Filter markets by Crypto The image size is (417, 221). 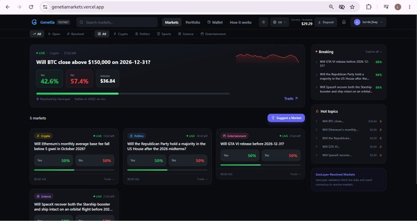[x=121, y=34]
